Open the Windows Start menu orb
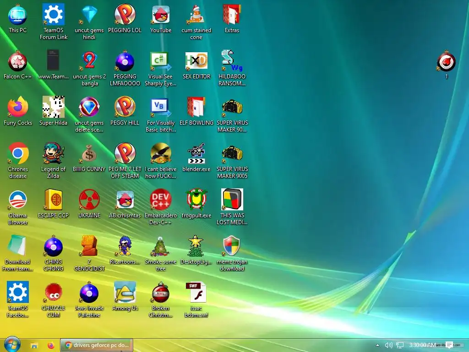This screenshot has height=352, width=469. pyautogui.click(x=12, y=345)
